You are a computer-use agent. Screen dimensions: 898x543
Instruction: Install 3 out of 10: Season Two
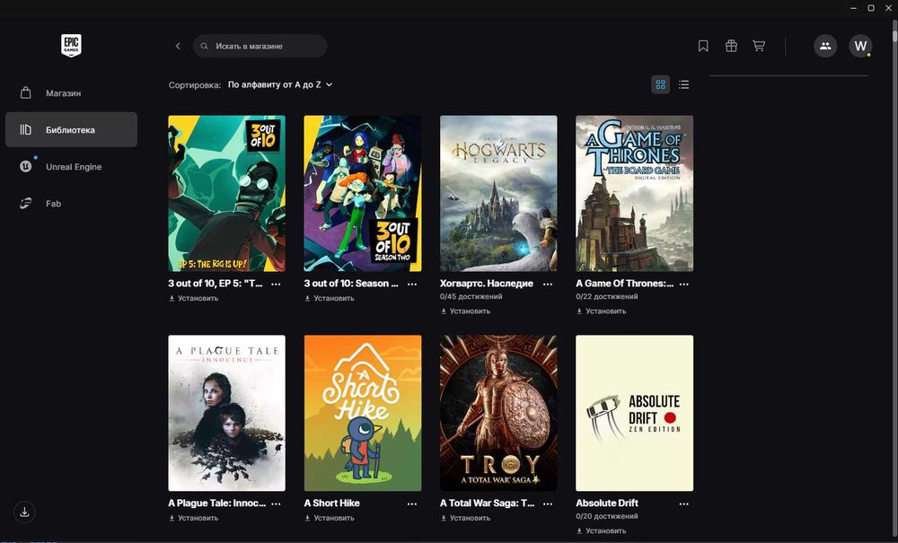(330, 298)
